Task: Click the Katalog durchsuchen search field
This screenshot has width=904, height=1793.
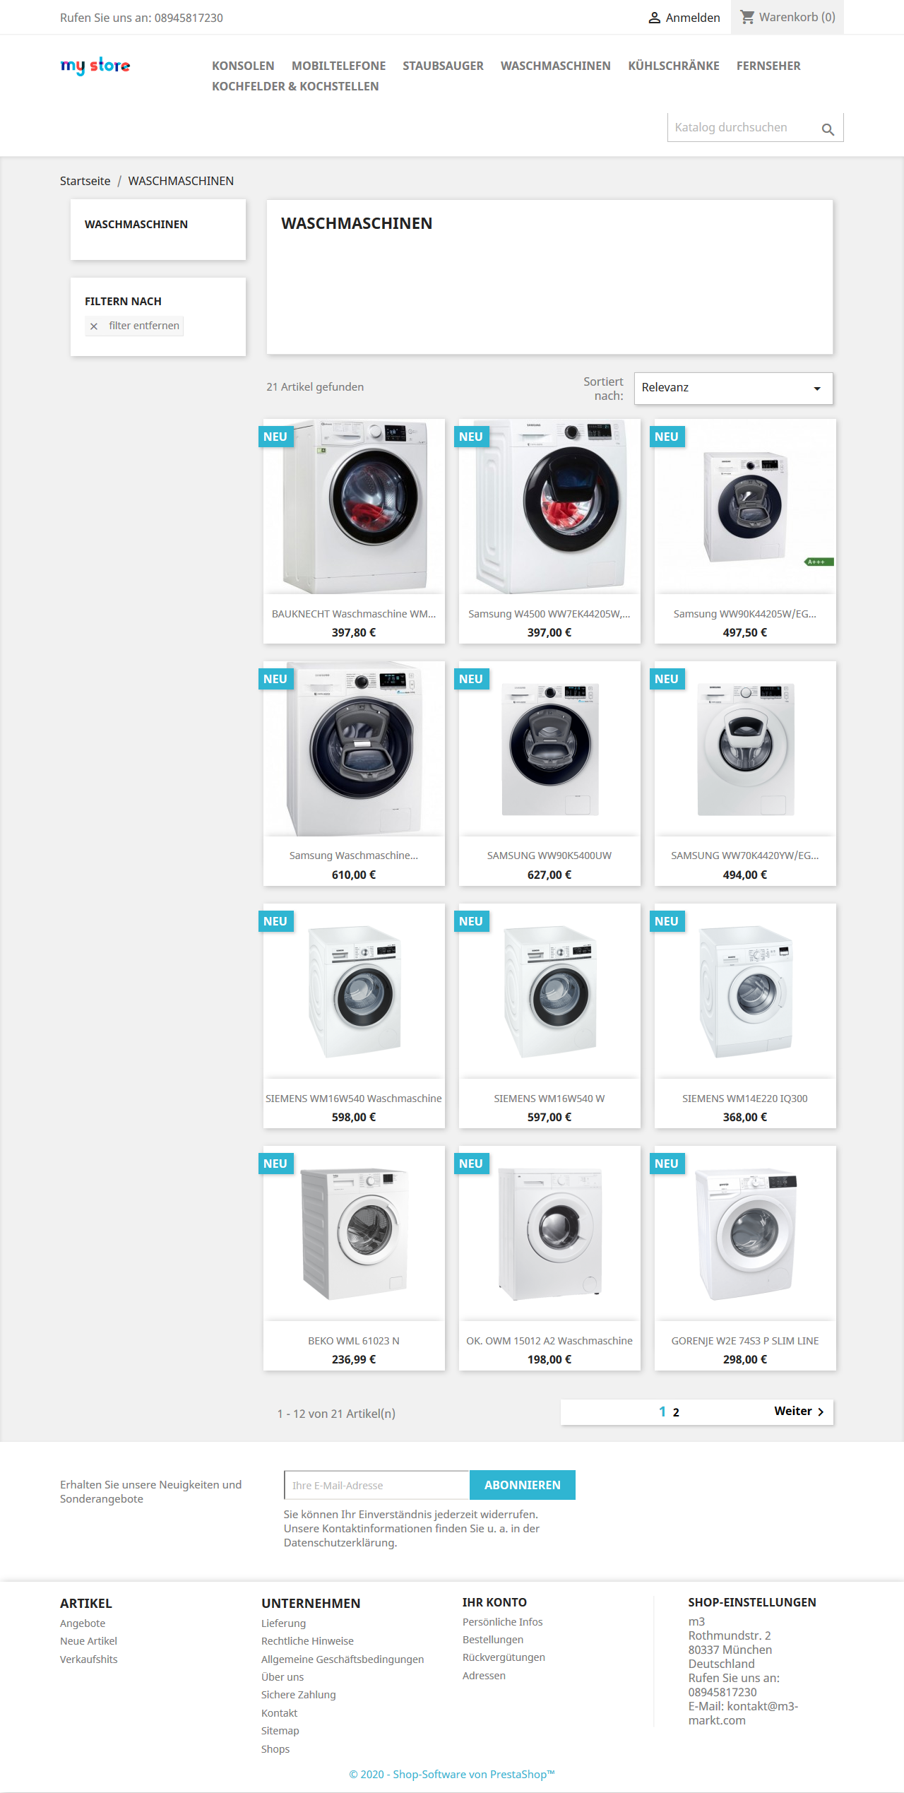Action: [742, 128]
